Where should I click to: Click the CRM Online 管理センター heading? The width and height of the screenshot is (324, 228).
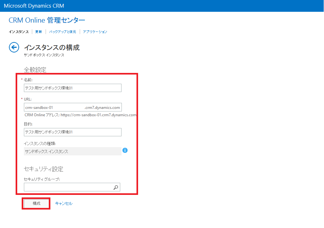pos(47,20)
